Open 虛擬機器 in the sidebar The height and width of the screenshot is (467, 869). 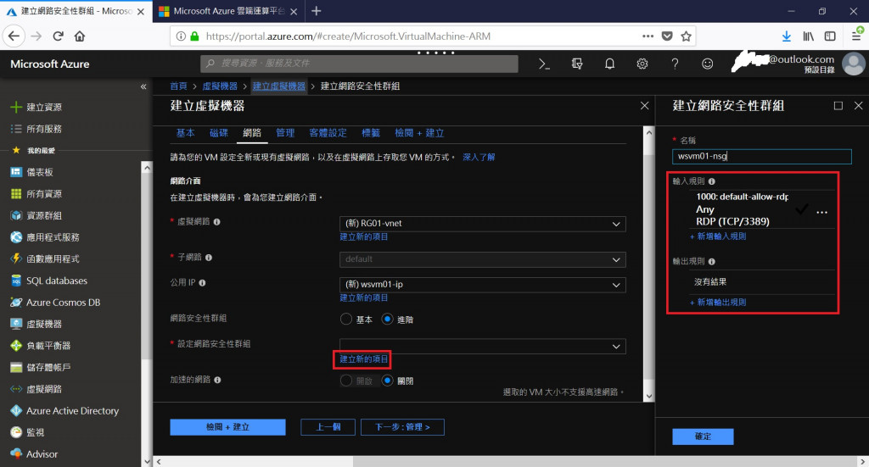click(44, 324)
